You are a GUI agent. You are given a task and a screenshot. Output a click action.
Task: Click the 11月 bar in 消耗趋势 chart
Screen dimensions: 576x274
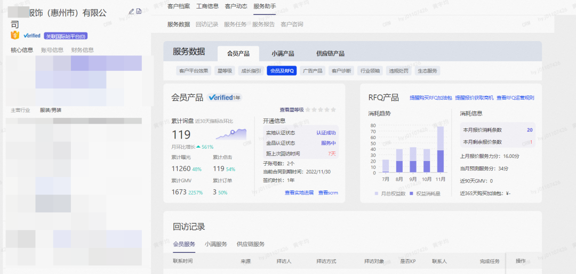pos(440,149)
